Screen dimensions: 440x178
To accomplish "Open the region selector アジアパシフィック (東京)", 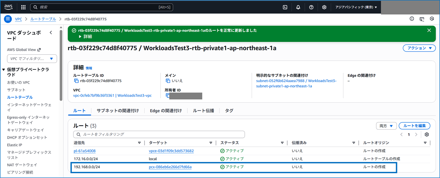I will [x=356, y=7].
